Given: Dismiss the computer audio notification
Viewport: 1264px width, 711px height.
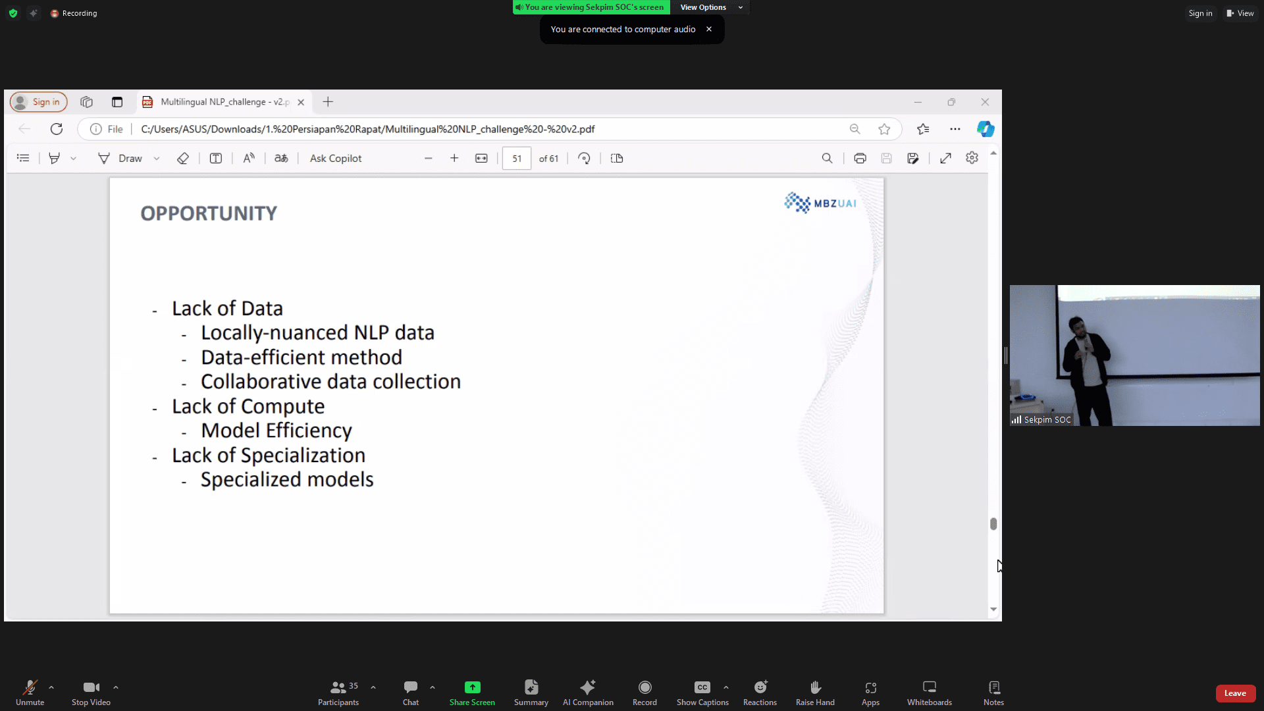Looking at the screenshot, I should click(709, 29).
